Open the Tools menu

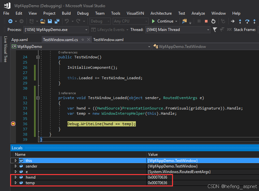coord(116,13)
